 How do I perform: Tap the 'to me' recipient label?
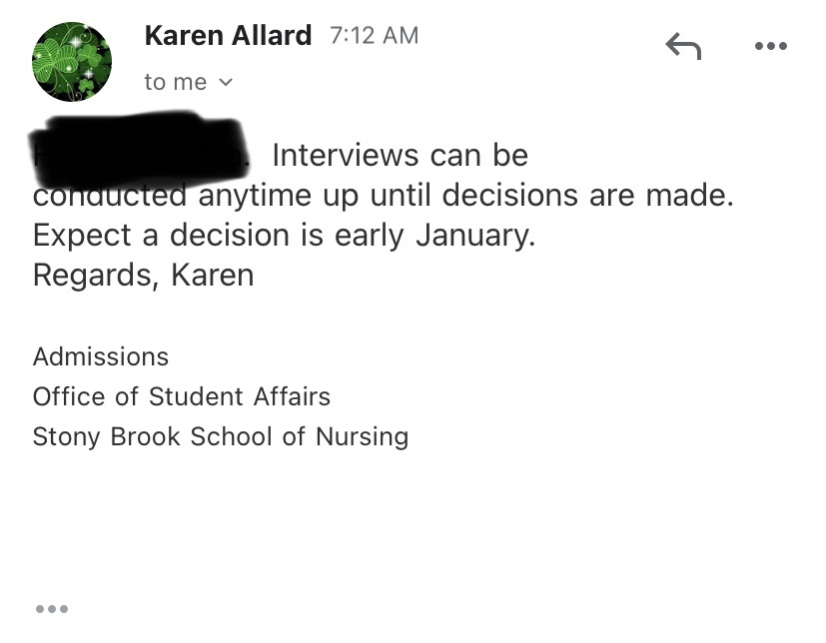point(176,82)
